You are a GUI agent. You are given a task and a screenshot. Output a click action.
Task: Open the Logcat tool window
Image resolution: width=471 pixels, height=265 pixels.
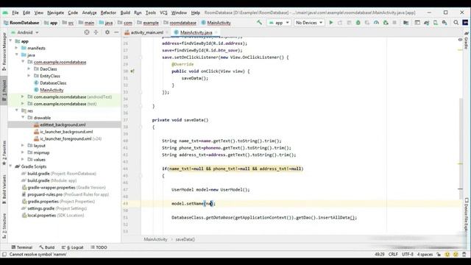click(72, 247)
